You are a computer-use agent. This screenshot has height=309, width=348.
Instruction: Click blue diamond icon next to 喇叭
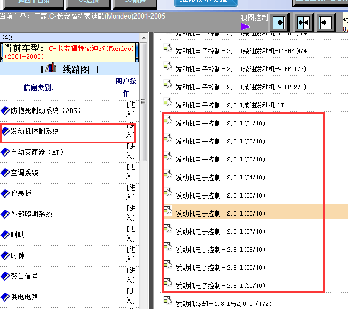pyautogui.click(x=5, y=235)
